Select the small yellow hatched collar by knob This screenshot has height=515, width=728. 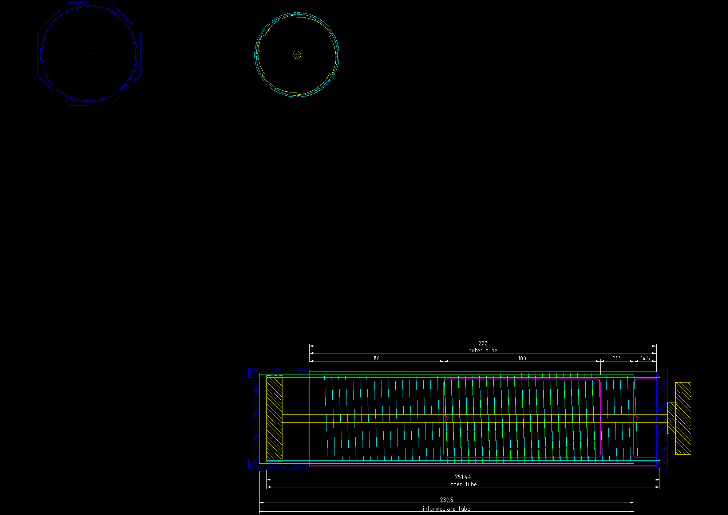pos(672,418)
